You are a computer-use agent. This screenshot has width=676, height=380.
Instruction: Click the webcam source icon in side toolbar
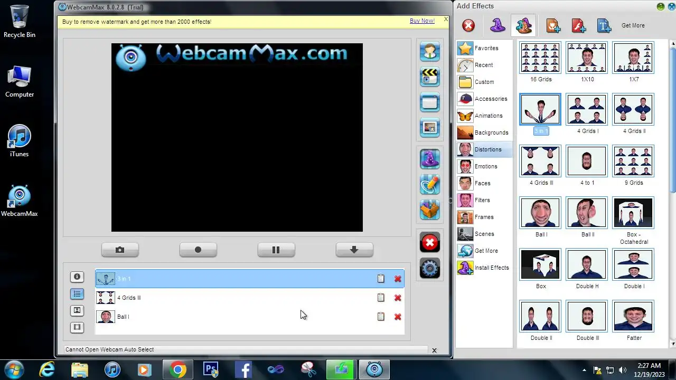(430, 51)
